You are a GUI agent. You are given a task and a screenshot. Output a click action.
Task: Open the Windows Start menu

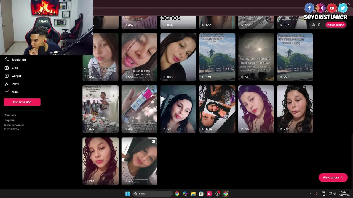click(128, 194)
